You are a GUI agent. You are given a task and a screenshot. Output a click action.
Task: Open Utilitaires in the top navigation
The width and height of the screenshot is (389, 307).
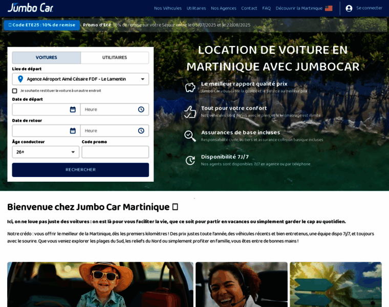[196, 8]
